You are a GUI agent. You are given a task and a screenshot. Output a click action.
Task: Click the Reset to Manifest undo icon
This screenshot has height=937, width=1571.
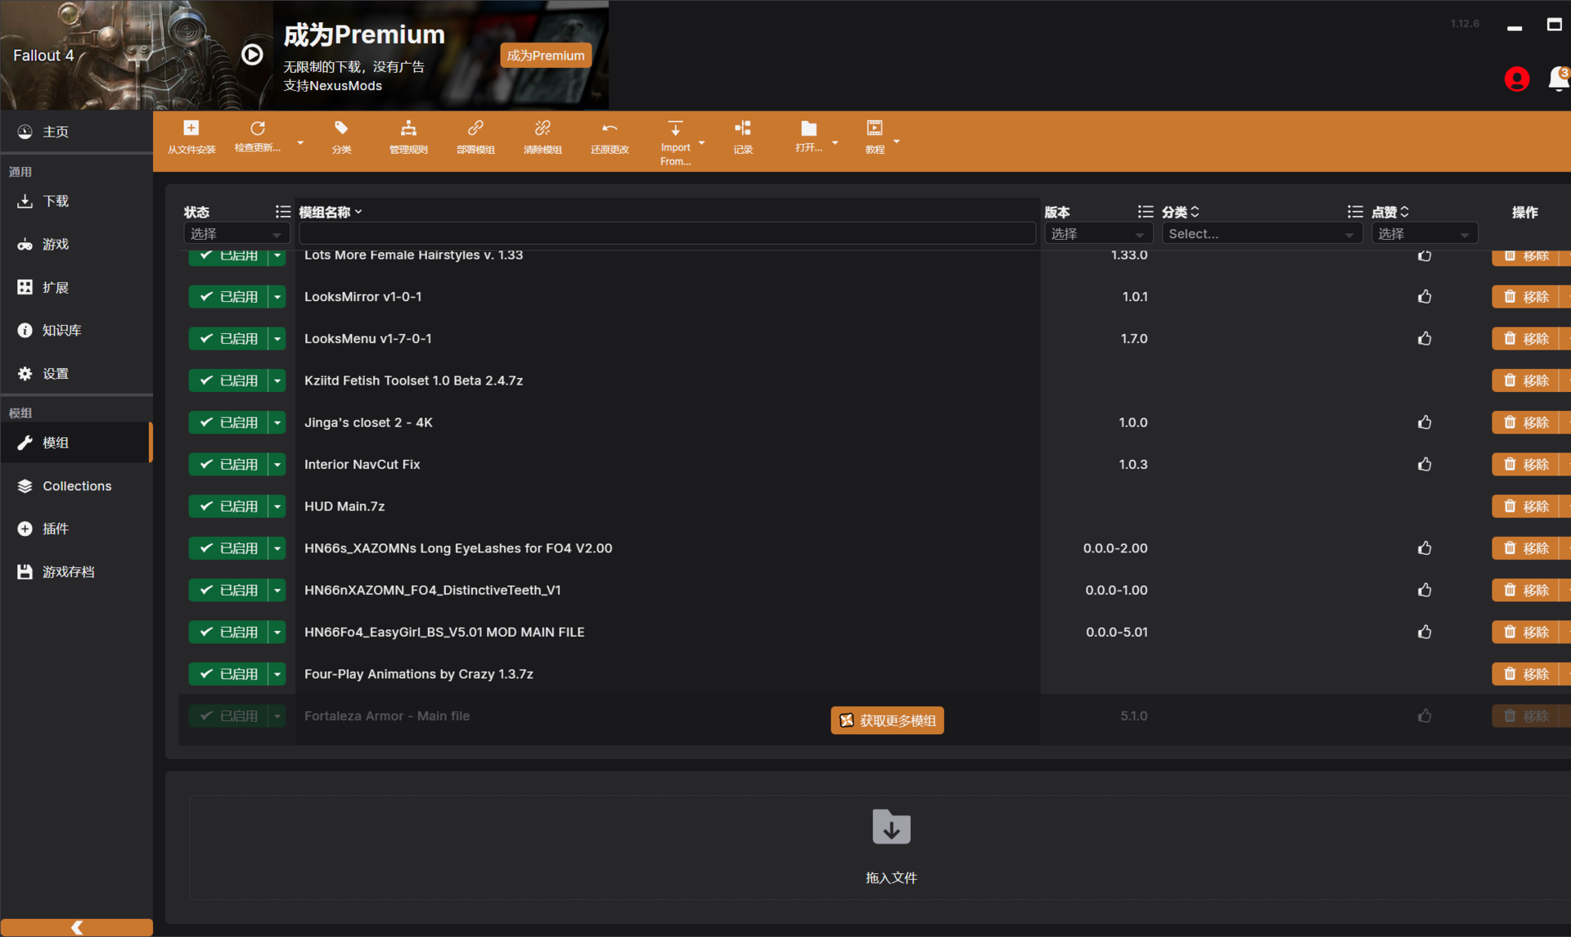coord(610,128)
